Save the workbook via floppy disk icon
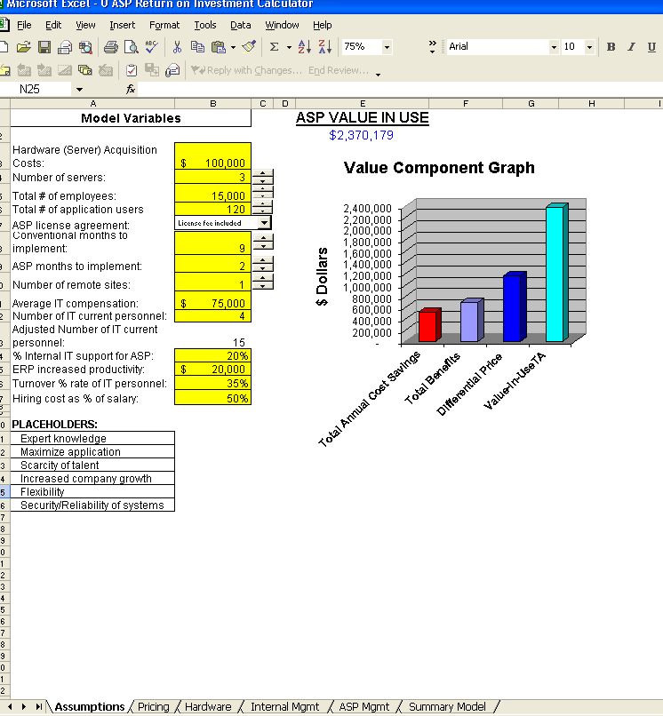Screen dimensions: 663x716 (x=44, y=46)
